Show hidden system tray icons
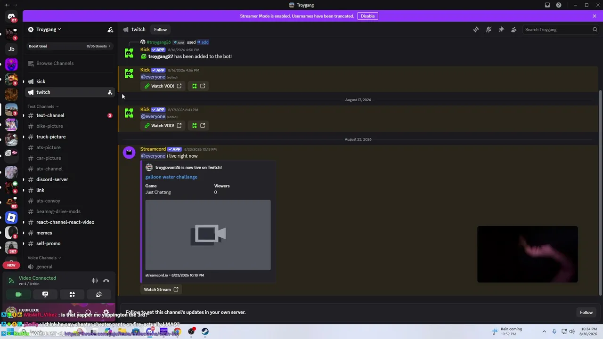Screen dimensions: 603x339 [544, 331]
